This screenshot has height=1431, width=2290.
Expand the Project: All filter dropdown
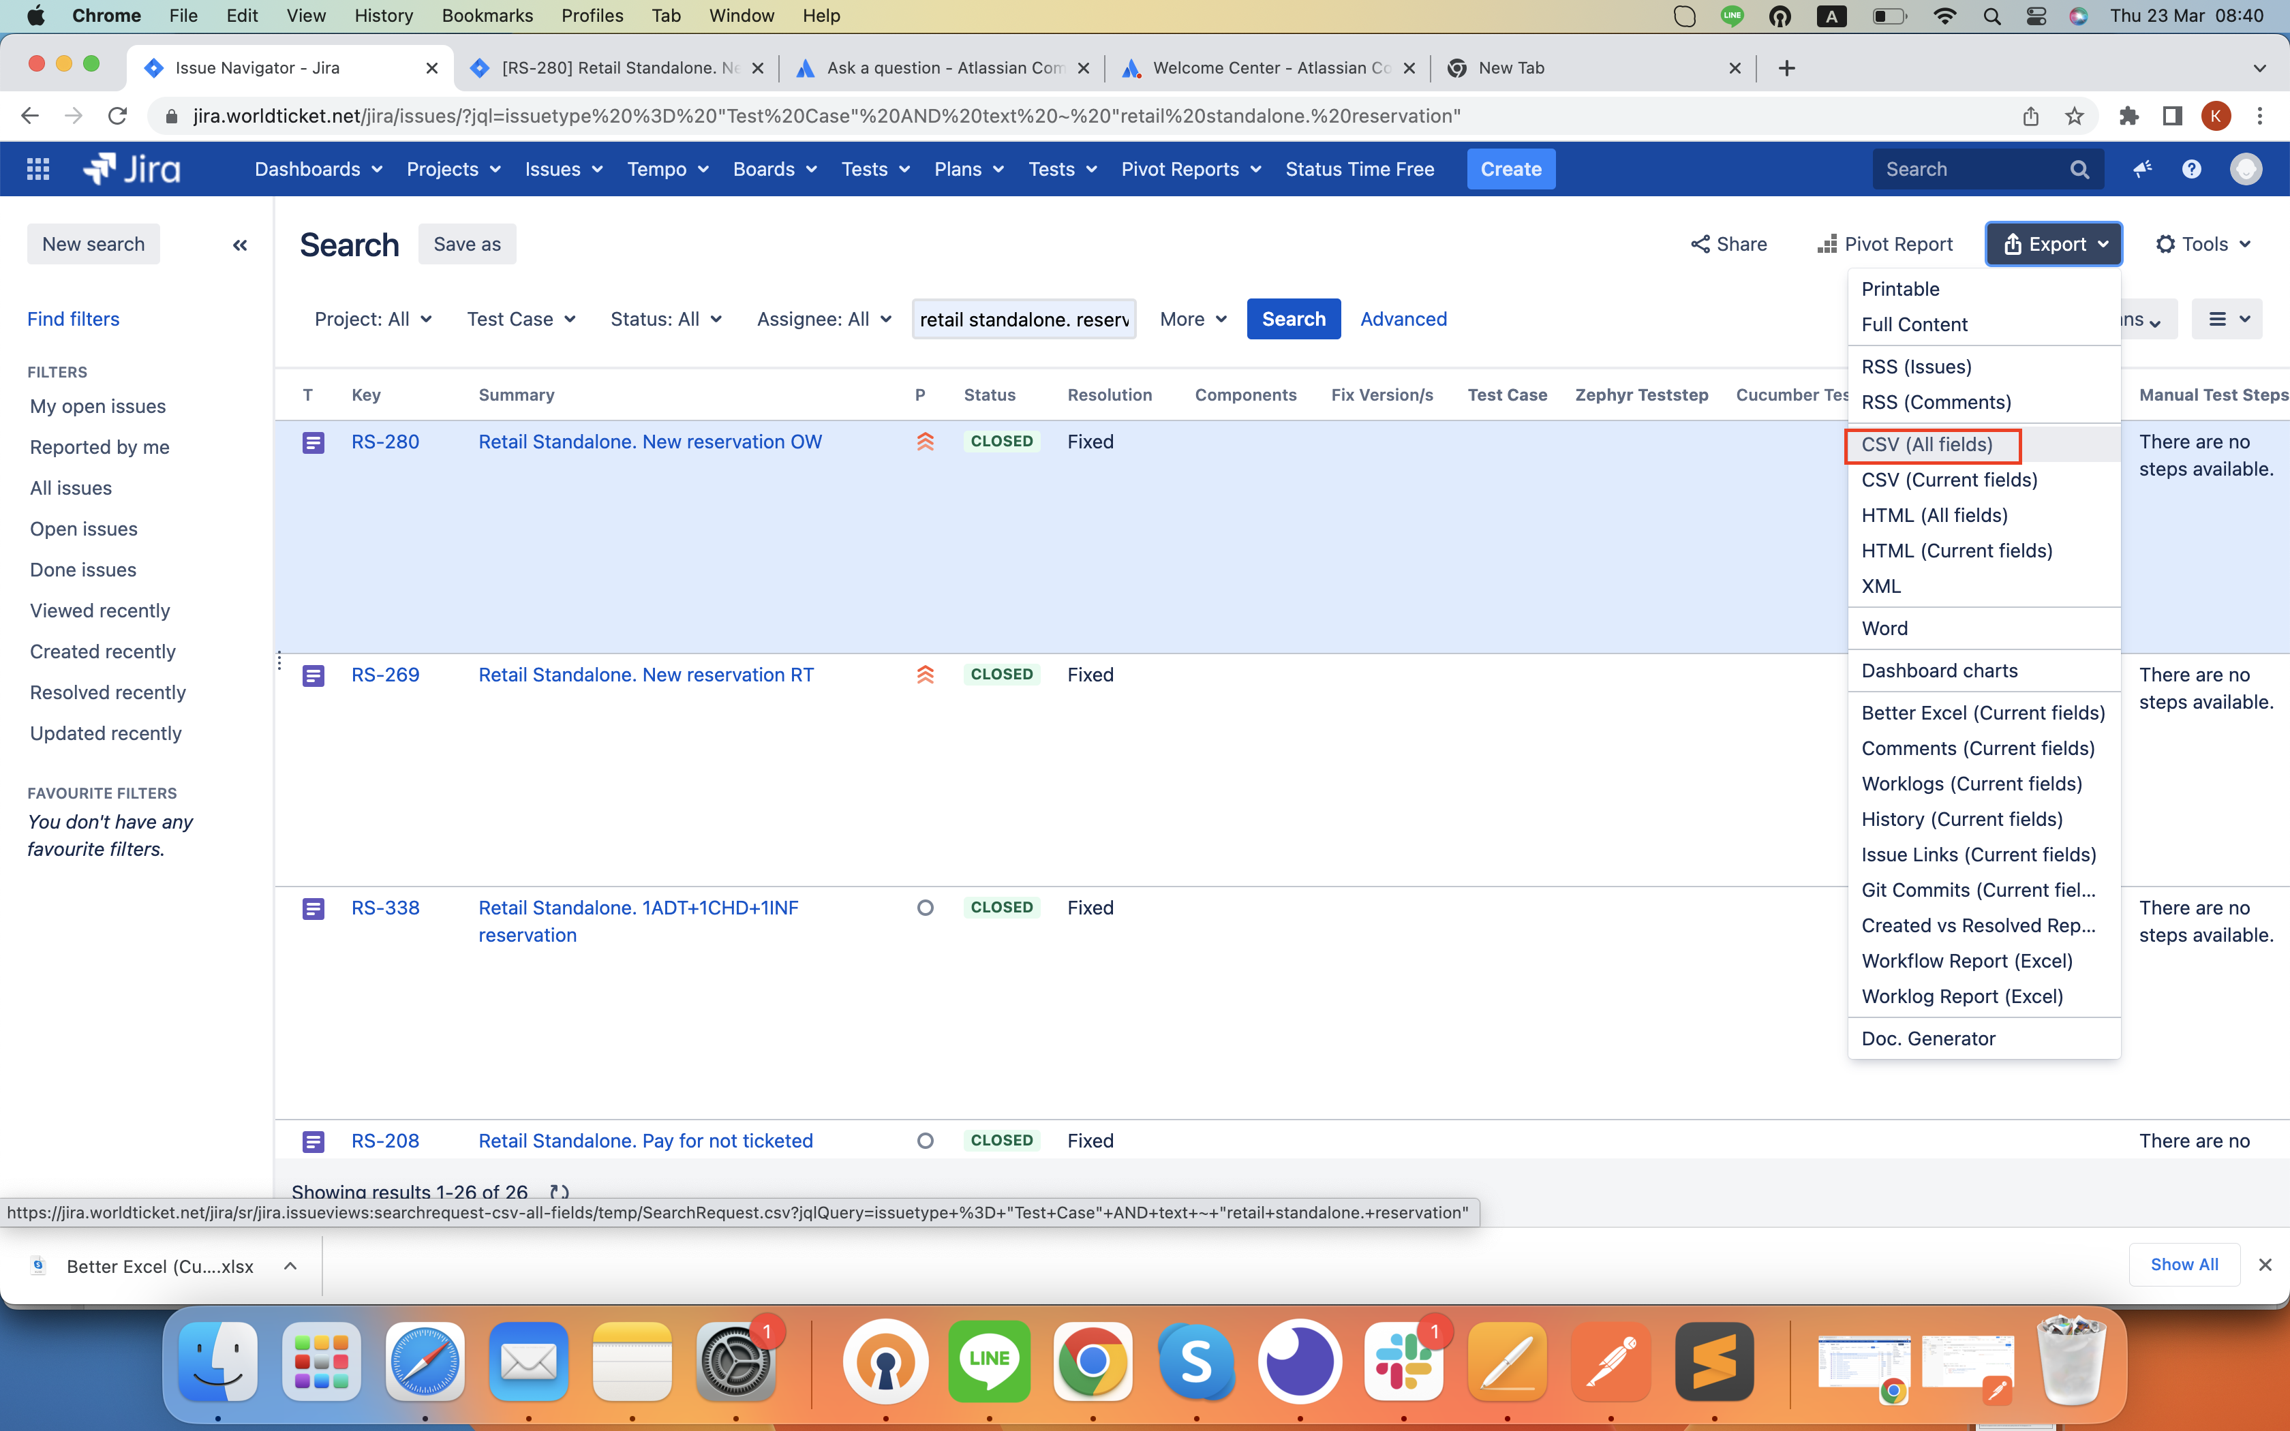[373, 319]
